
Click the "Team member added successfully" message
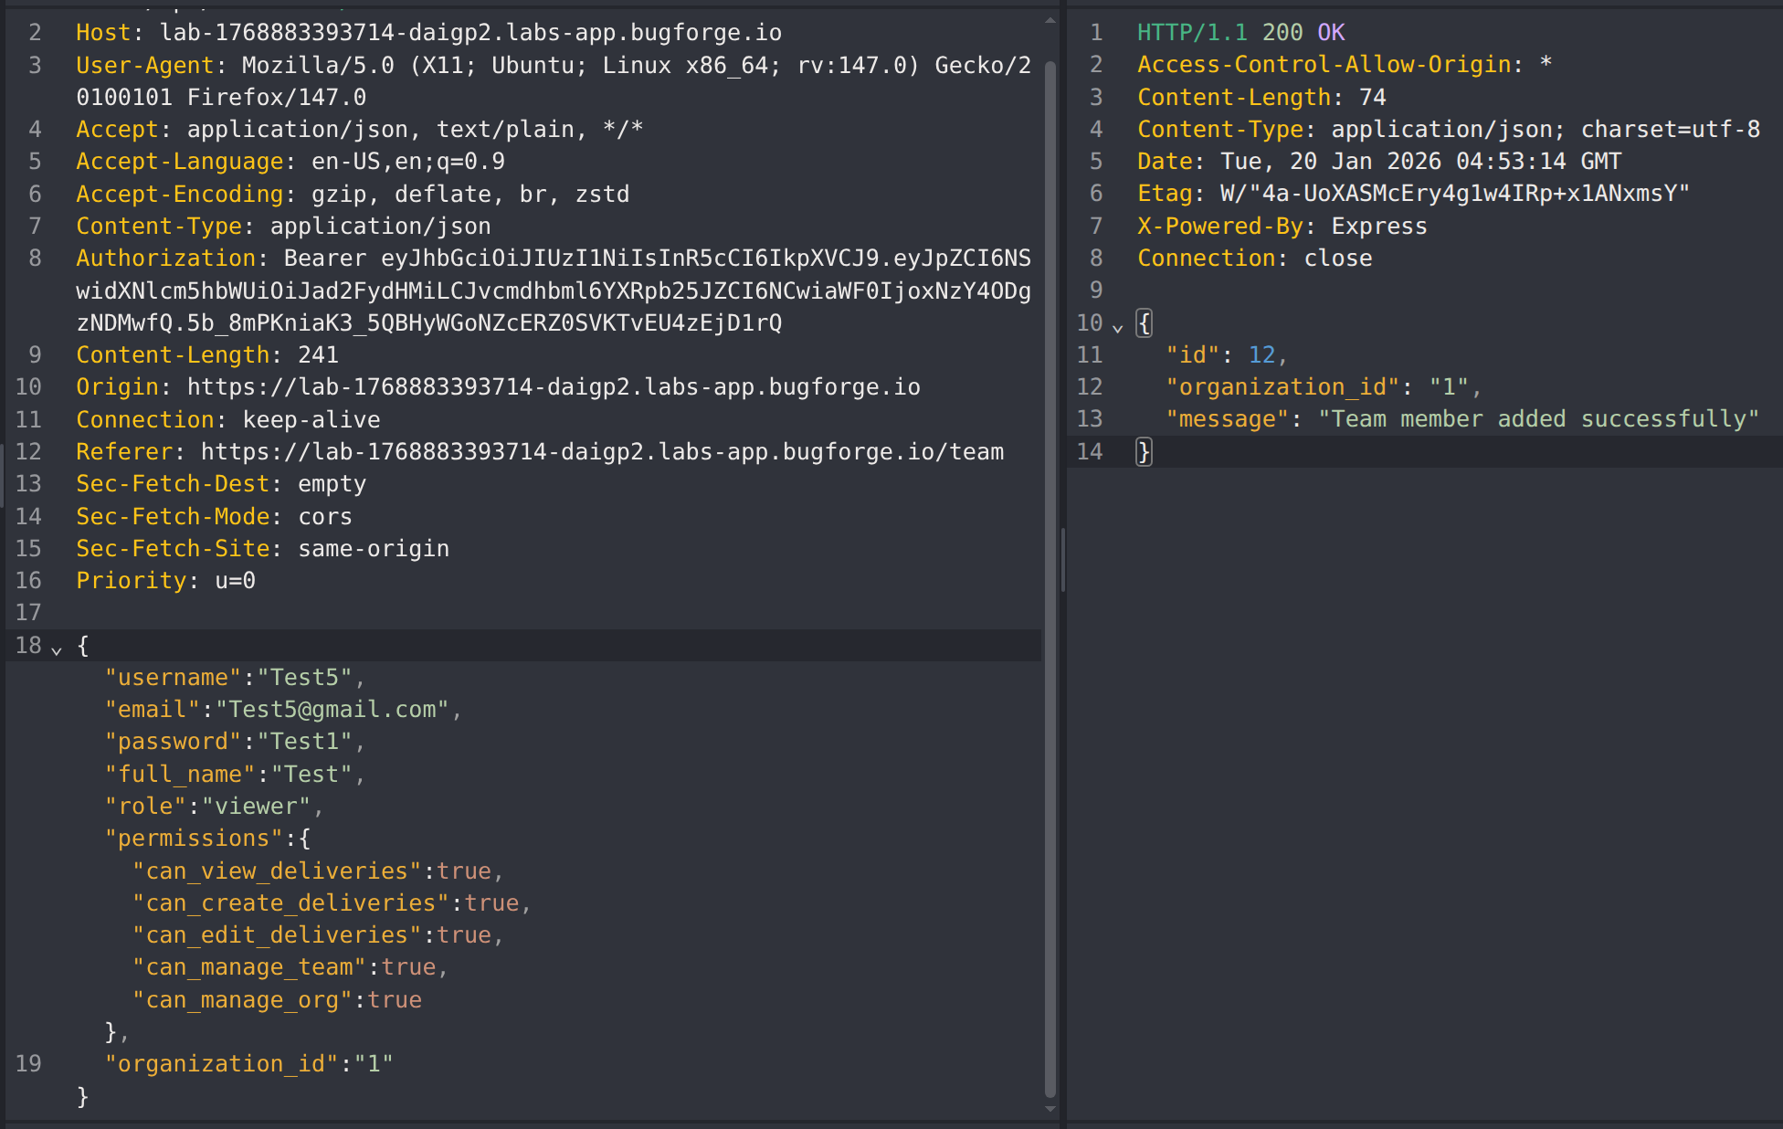coord(1538,419)
